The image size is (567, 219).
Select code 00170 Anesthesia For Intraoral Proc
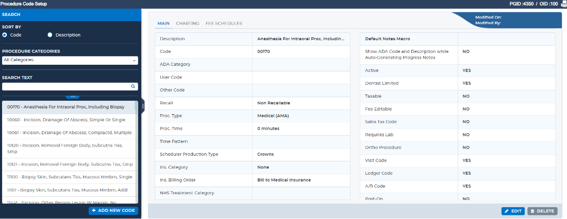[x=65, y=107]
